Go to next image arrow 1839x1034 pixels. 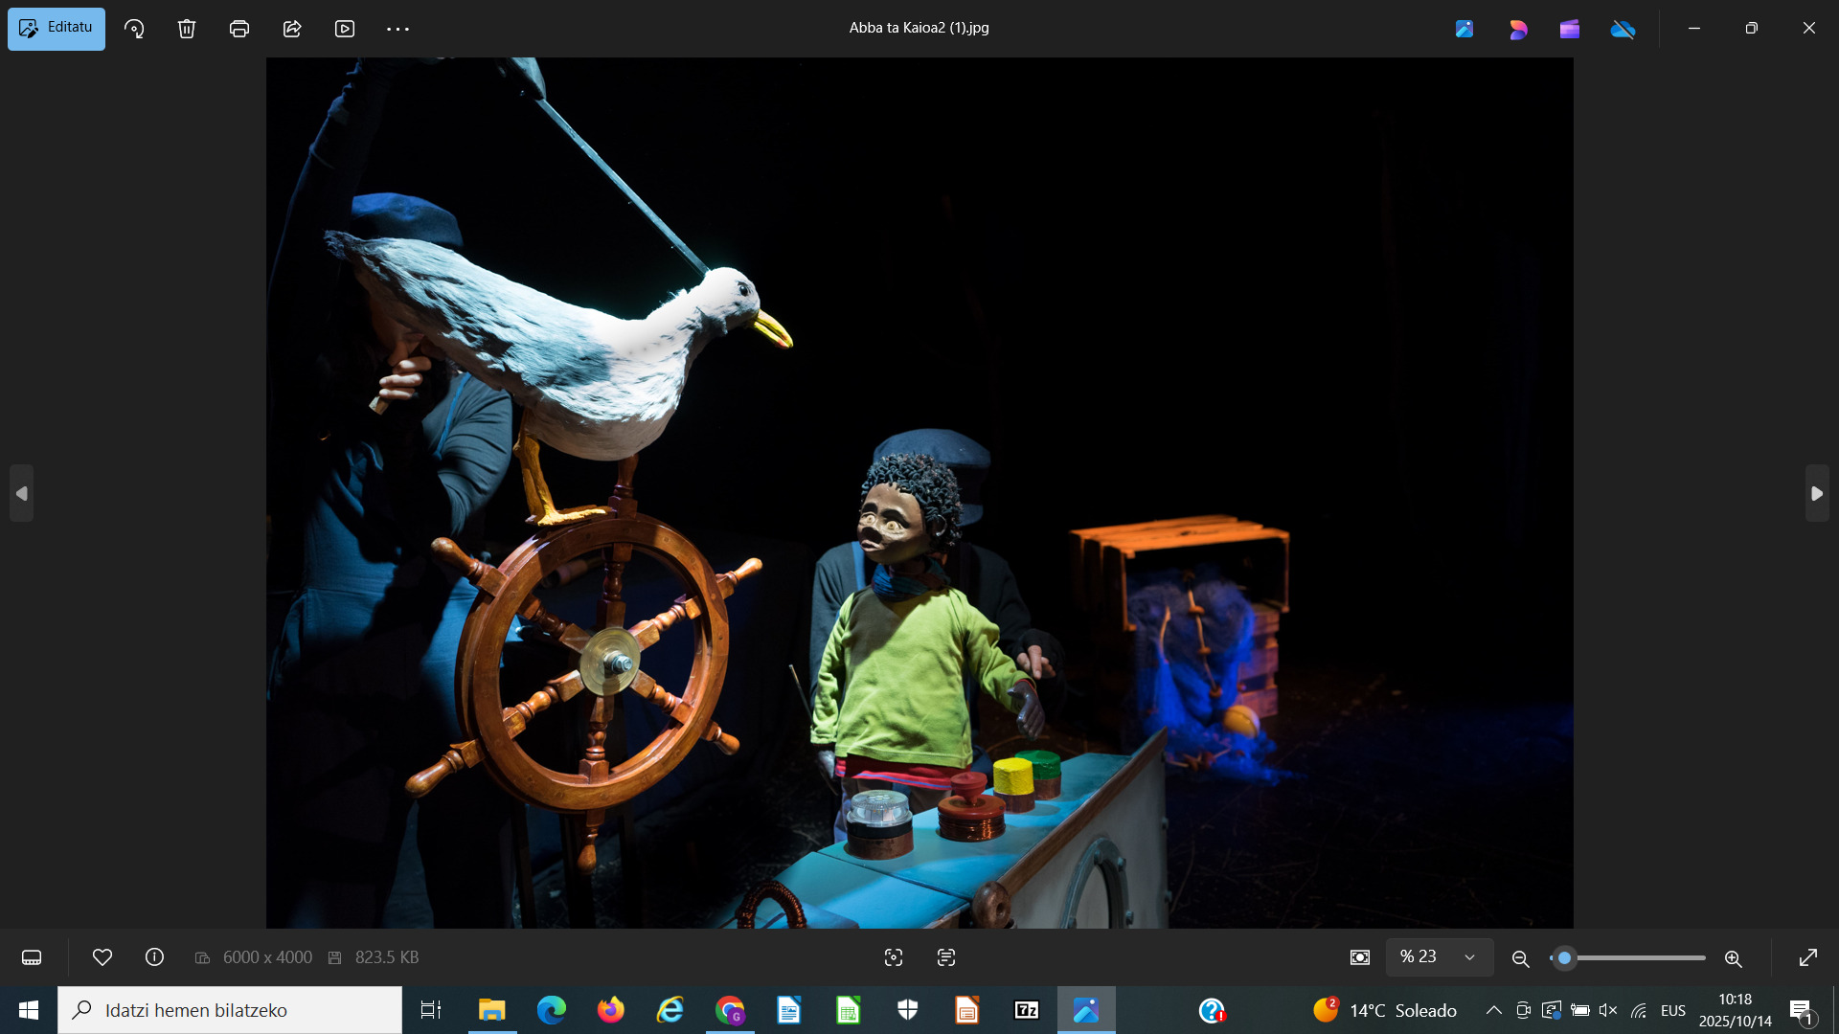[1817, 493]
